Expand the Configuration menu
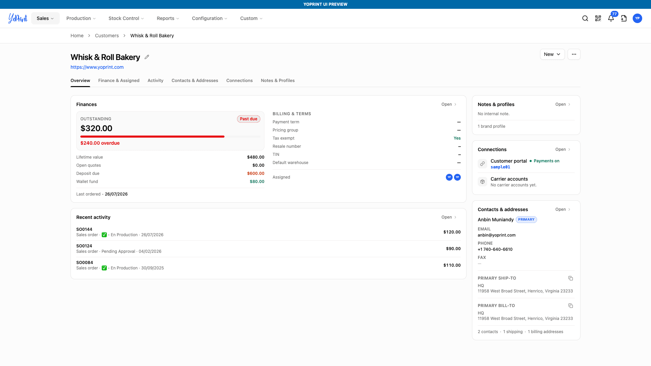The image size is (651, 366). (210, 18)
